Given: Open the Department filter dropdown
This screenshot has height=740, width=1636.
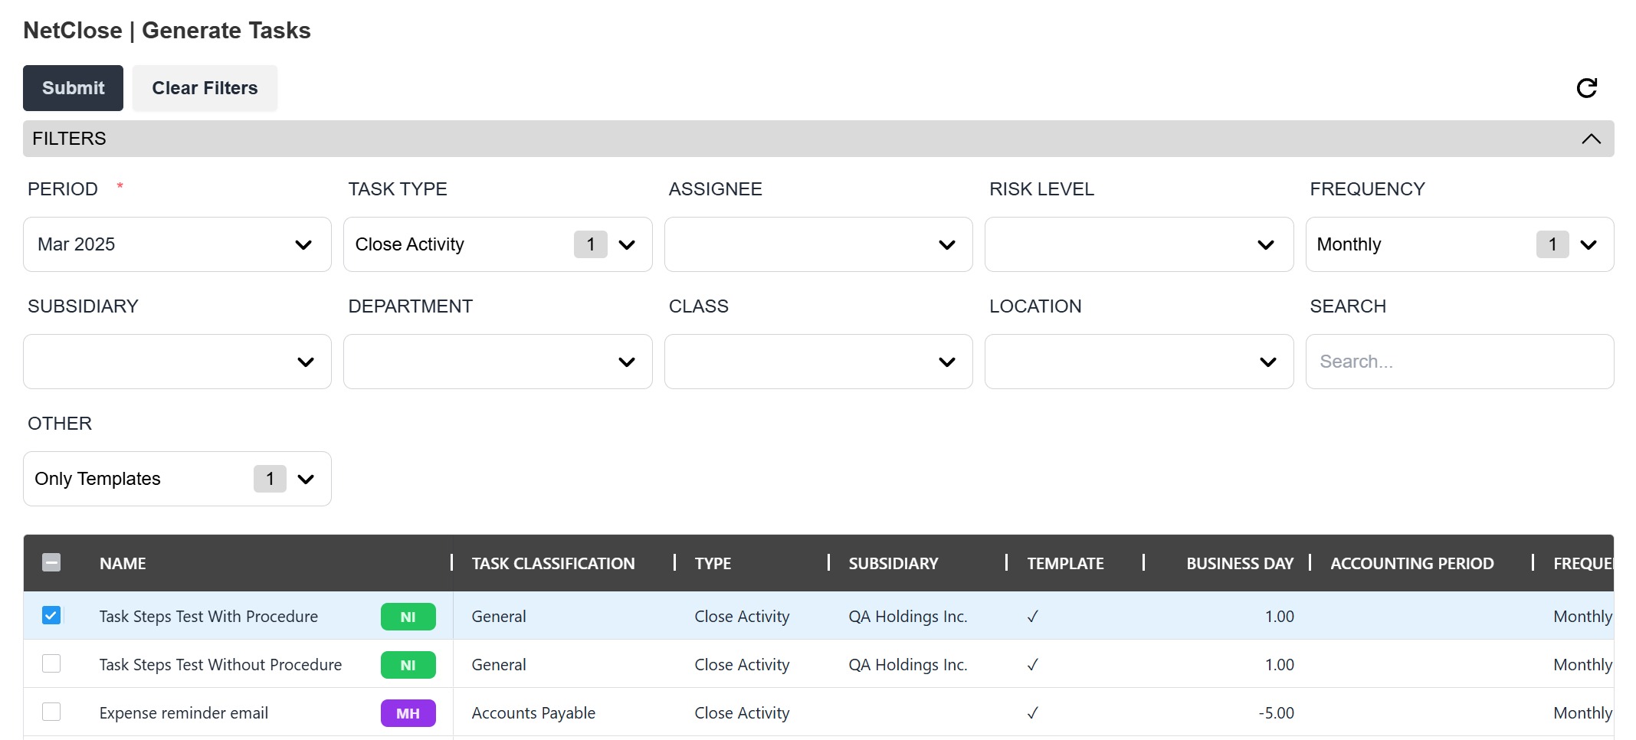Looking at the screenshot, I should 497,362.
